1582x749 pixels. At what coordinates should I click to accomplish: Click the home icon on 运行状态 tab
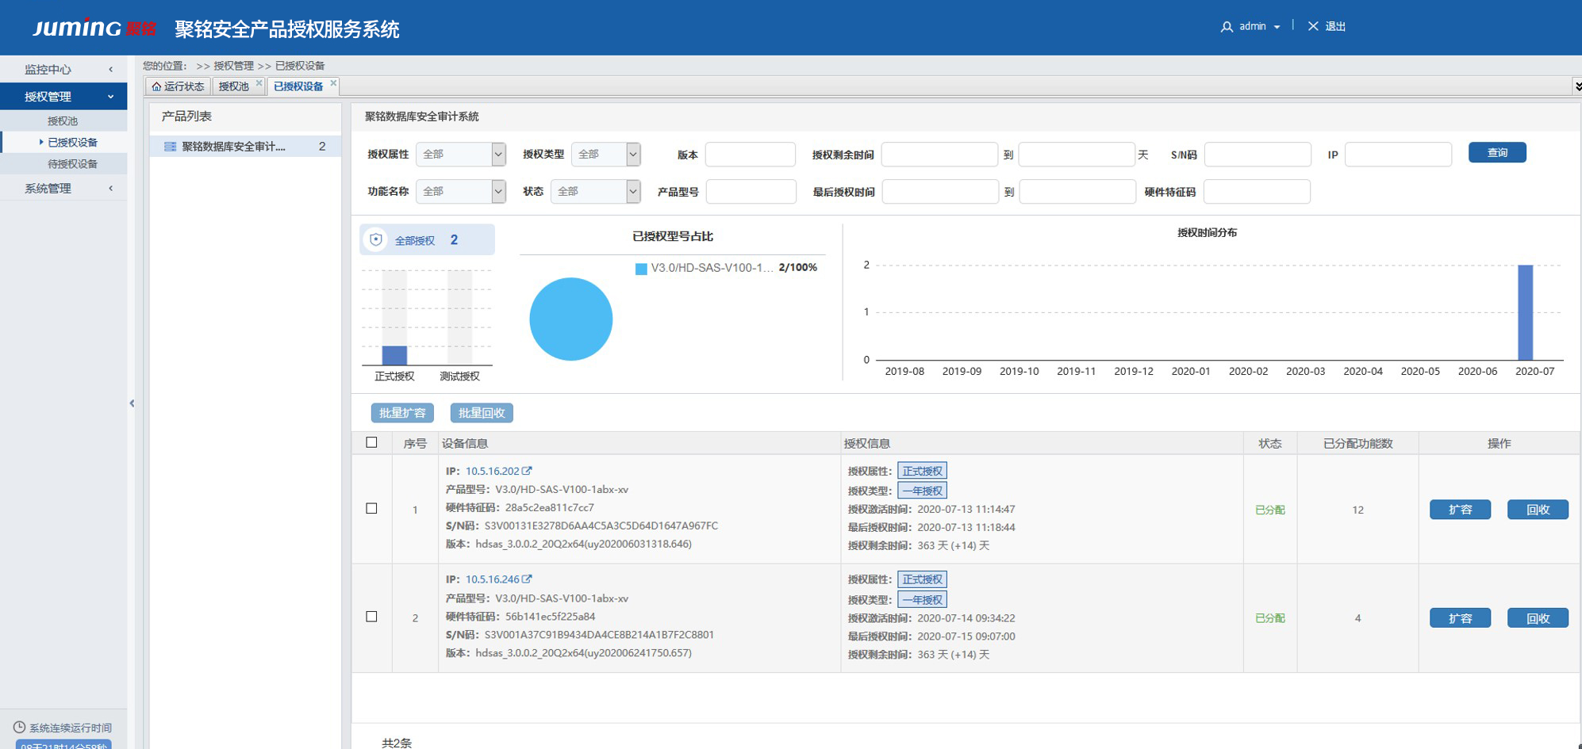157,86
